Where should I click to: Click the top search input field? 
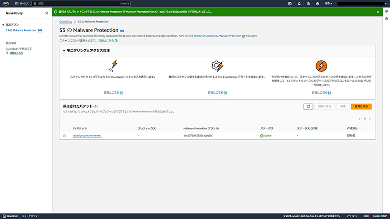tap(81, 4)
